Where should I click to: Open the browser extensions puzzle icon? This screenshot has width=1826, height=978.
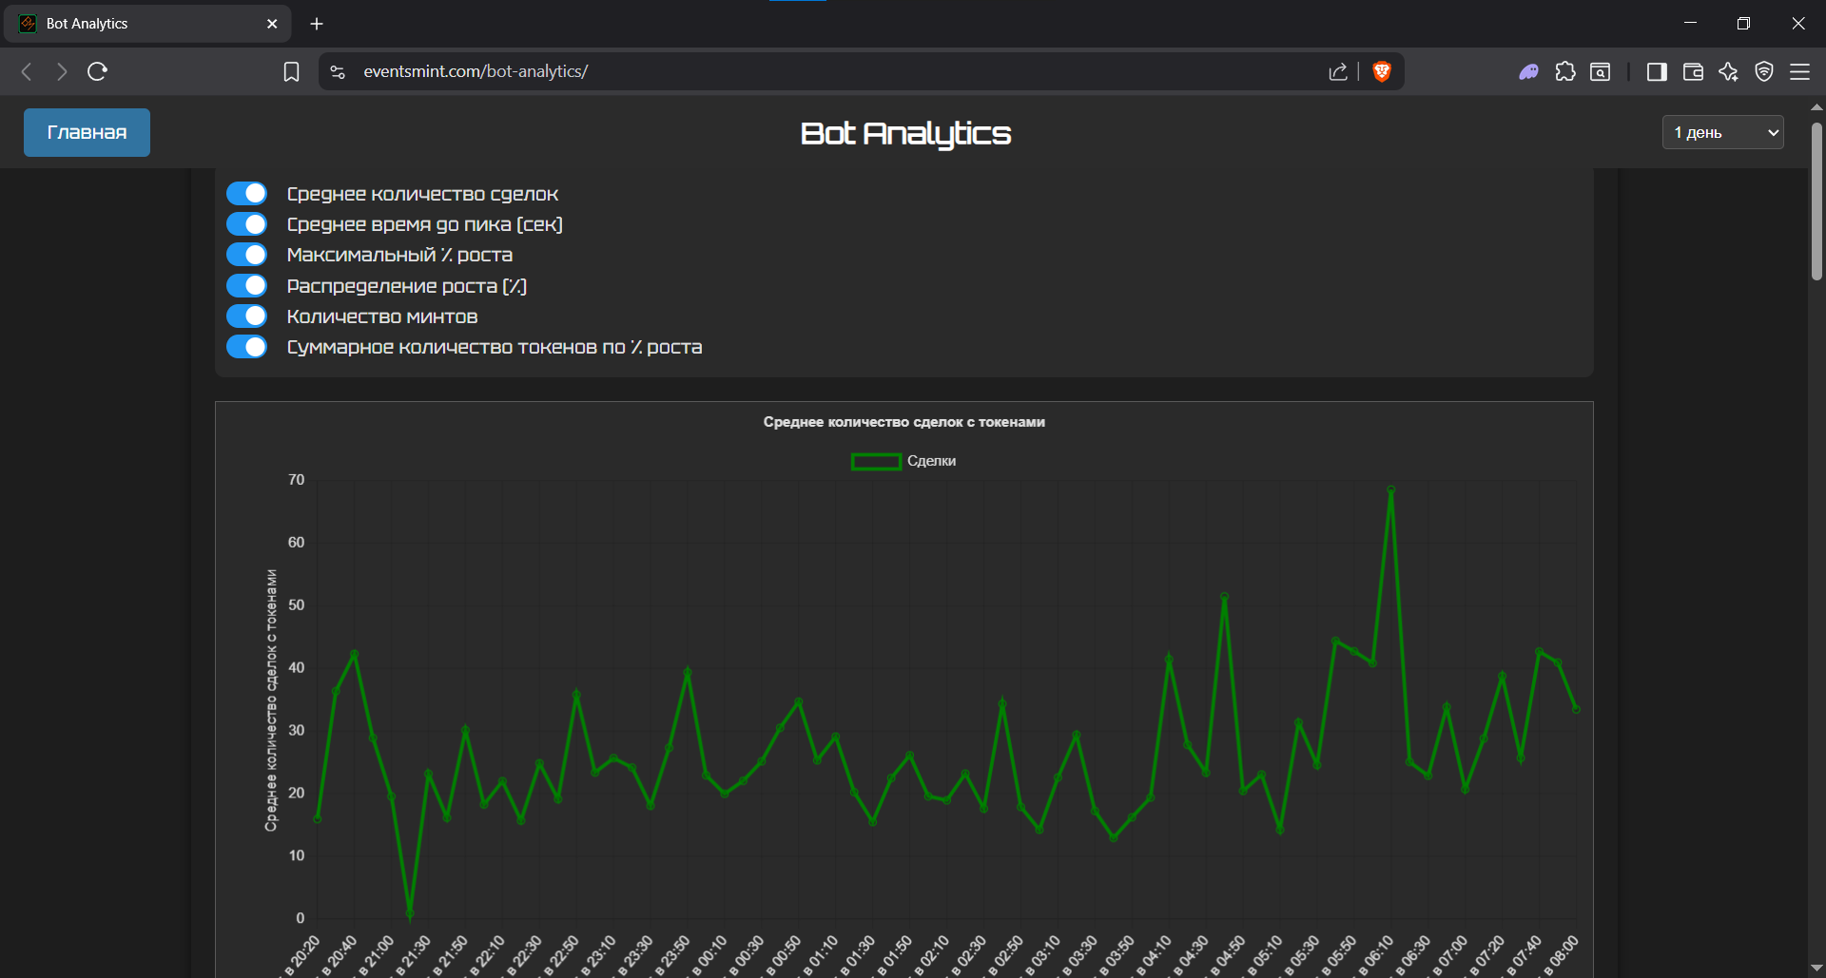click(x=1565, y=71)
